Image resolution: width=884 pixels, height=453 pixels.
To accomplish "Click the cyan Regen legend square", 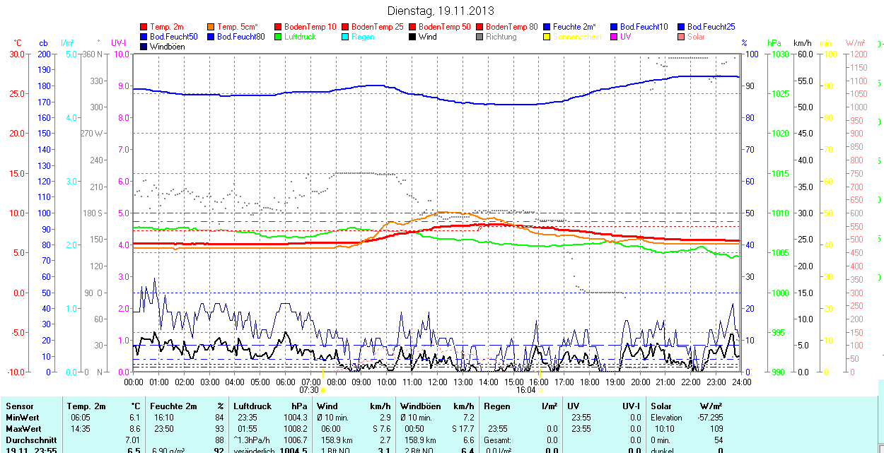I will [x=345, y=37].
